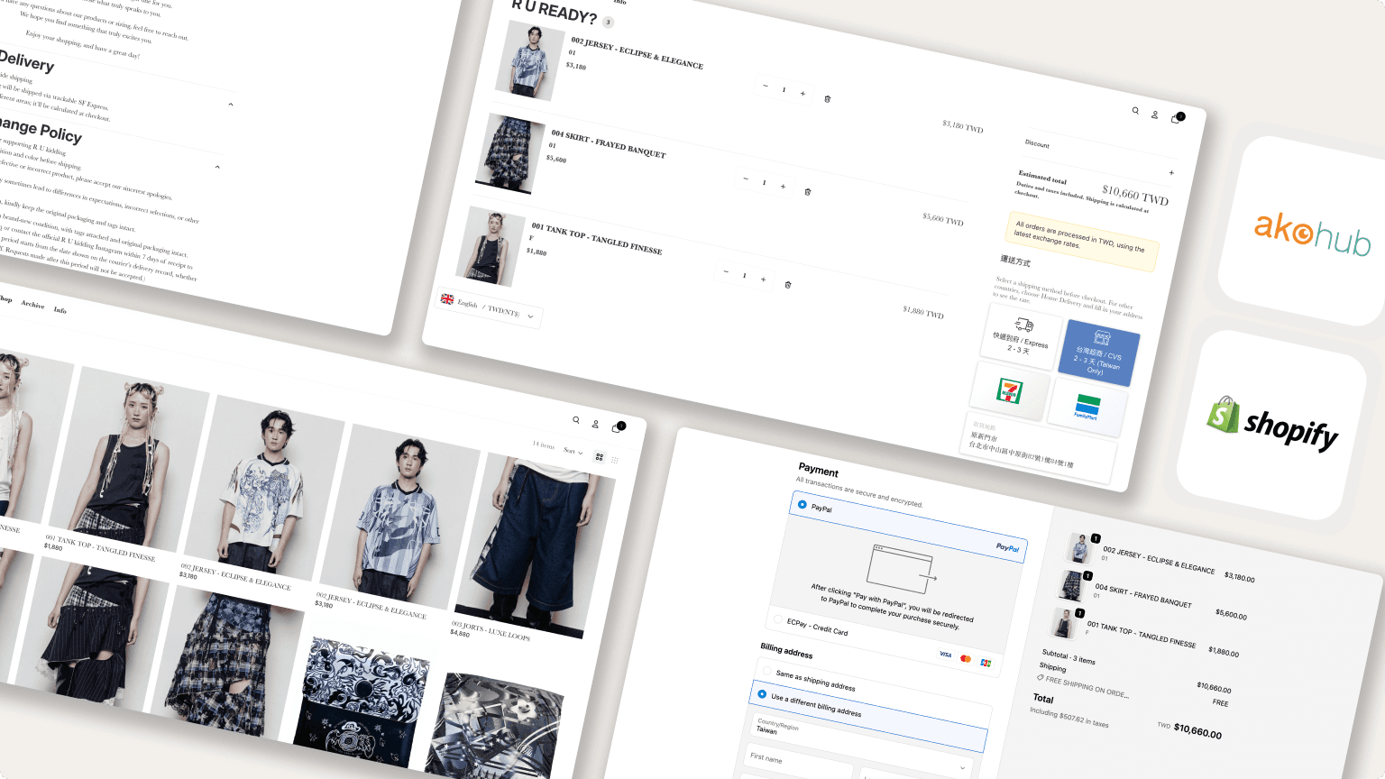The image size is (1385, 779).
Task: Click the 'Subtotal · 3 items' line
Action: point(1069,657)
